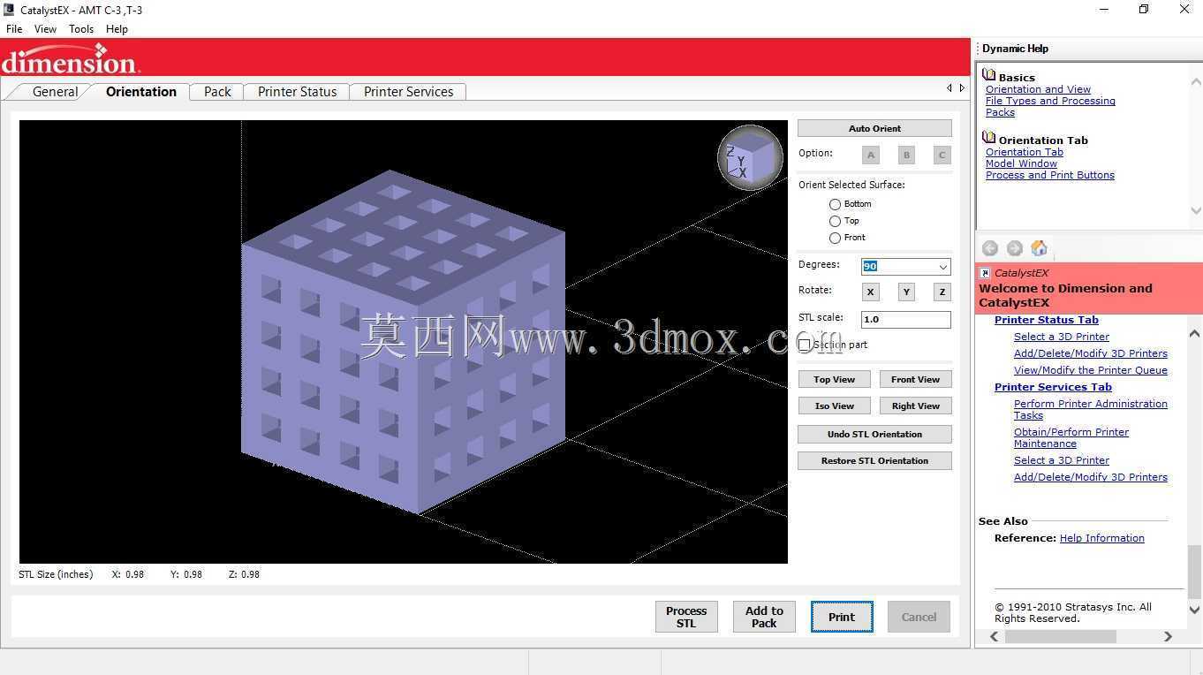
Task: Open View/Modify the Printer Queue link
Action: pyautogui.click(x=1091, y=370)
